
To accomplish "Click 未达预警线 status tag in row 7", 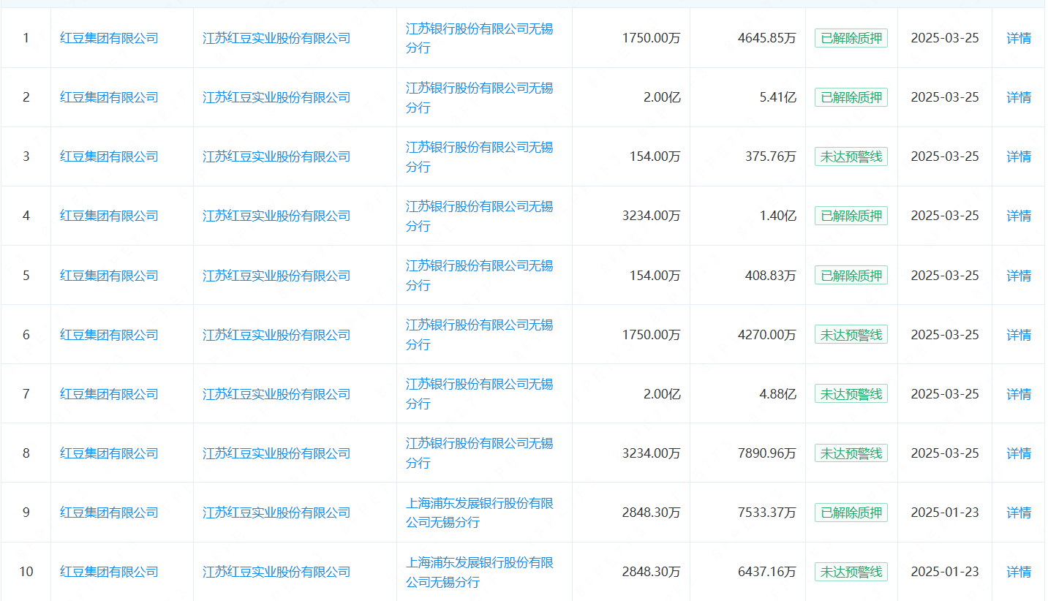I will 851,394.
